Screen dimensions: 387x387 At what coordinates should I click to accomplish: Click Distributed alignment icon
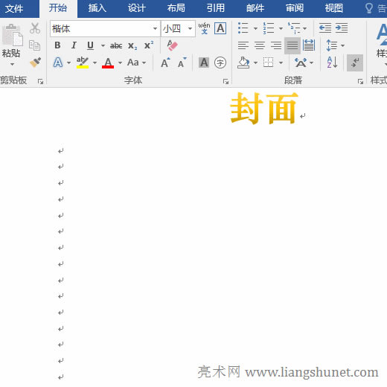309,45
